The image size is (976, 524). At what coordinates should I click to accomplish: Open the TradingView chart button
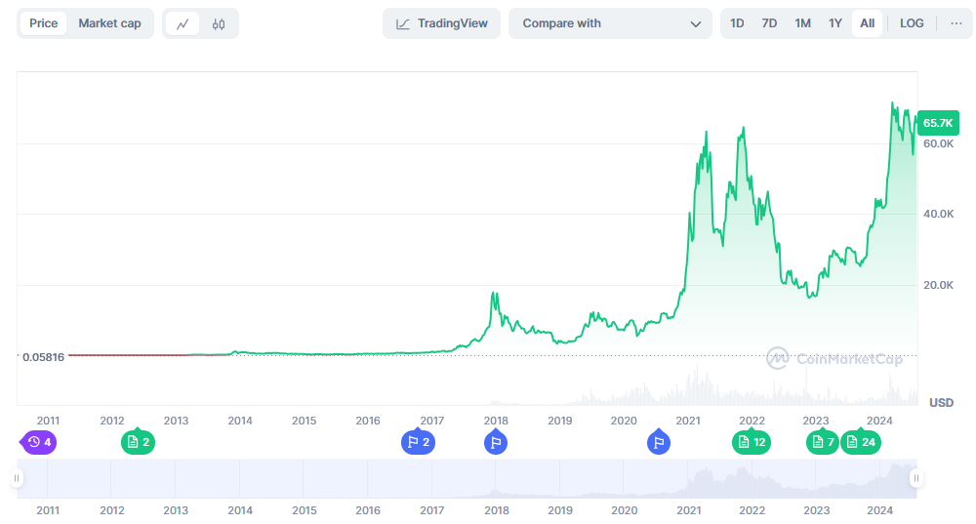tap(441, 23)
